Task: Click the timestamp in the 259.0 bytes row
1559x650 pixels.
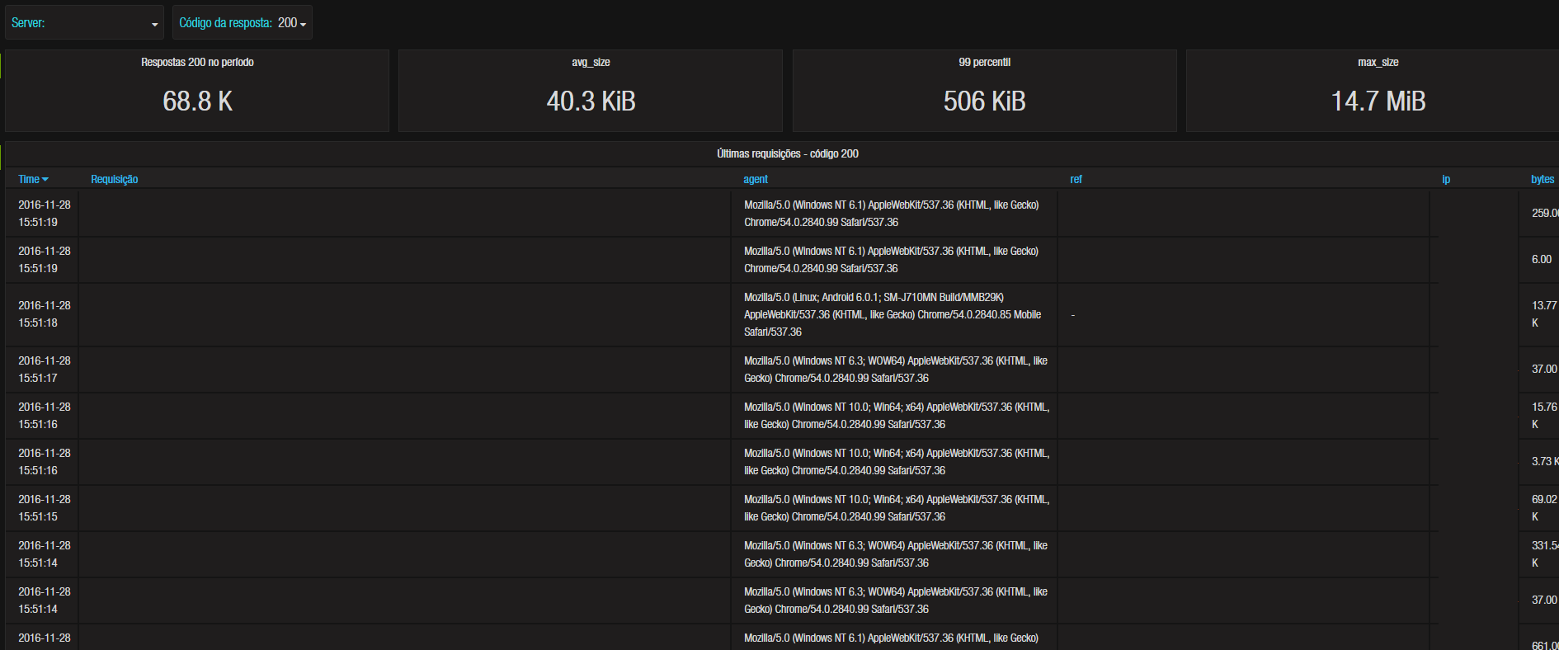Action: coord(42,214)
